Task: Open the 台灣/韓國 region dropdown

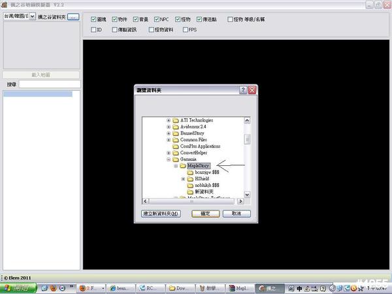Action: point(33,16)
